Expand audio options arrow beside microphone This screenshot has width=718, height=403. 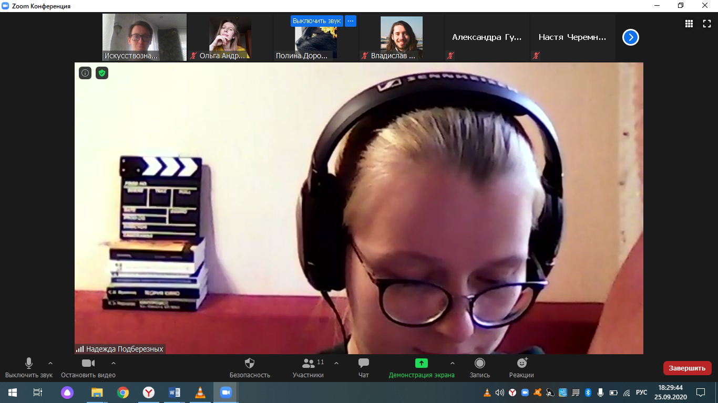pyautogui.click(x=50, y=363)
